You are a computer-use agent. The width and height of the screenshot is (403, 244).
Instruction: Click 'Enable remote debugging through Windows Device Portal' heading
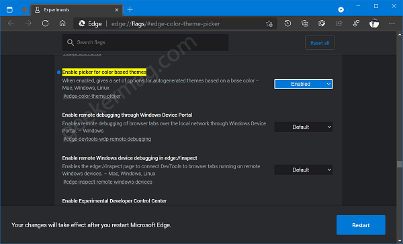coord(127,115)
